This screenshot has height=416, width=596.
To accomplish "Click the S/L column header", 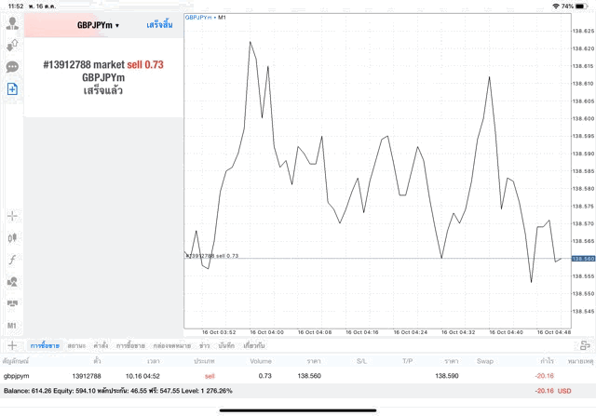I will (362, 361).
